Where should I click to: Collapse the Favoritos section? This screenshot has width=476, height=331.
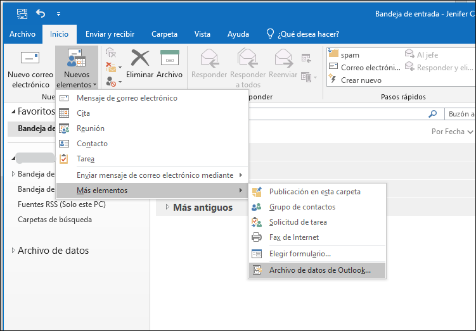pyautogui.click(x=13, y=111)
